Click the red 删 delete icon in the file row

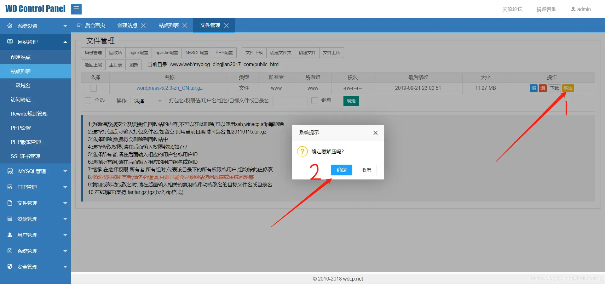[x=542, y=88]
